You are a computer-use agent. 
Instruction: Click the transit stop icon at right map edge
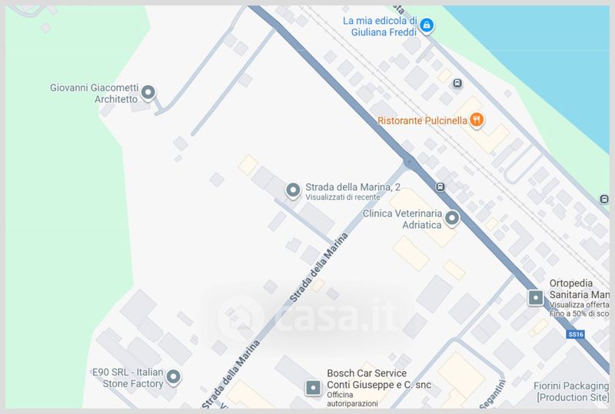pos(604,199)
